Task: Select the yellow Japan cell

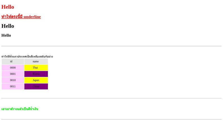Action: point(36,80)
